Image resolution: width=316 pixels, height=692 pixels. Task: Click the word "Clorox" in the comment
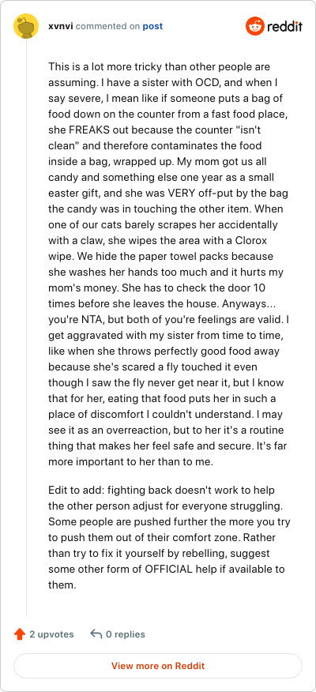tap(258, 240)
